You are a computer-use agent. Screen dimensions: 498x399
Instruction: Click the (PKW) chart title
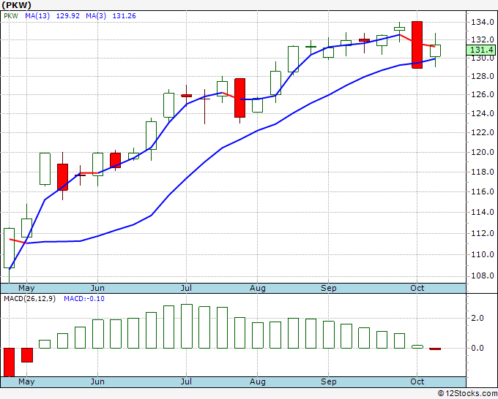17,5
